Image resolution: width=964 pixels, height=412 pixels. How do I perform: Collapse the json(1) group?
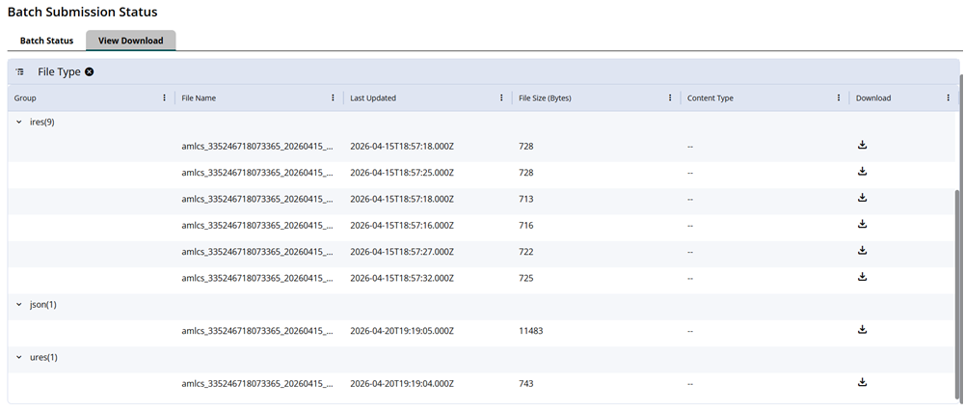pos(19,304)
